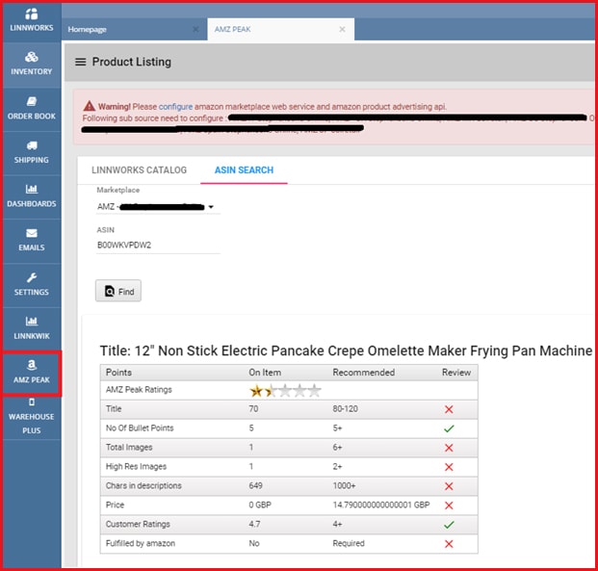Click the Product Listing page heading
The image size is (598, 571).
pos(132,62)
